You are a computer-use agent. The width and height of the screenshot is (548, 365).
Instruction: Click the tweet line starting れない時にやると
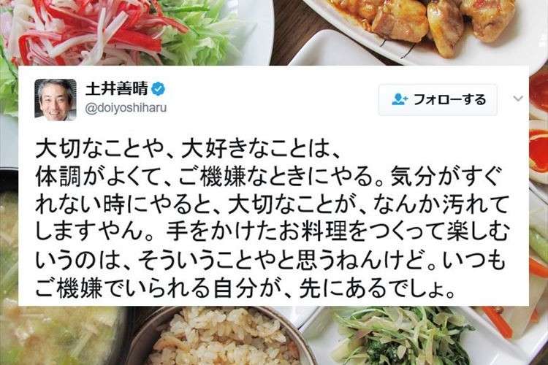pyautogui.click(x=272, y=205)
